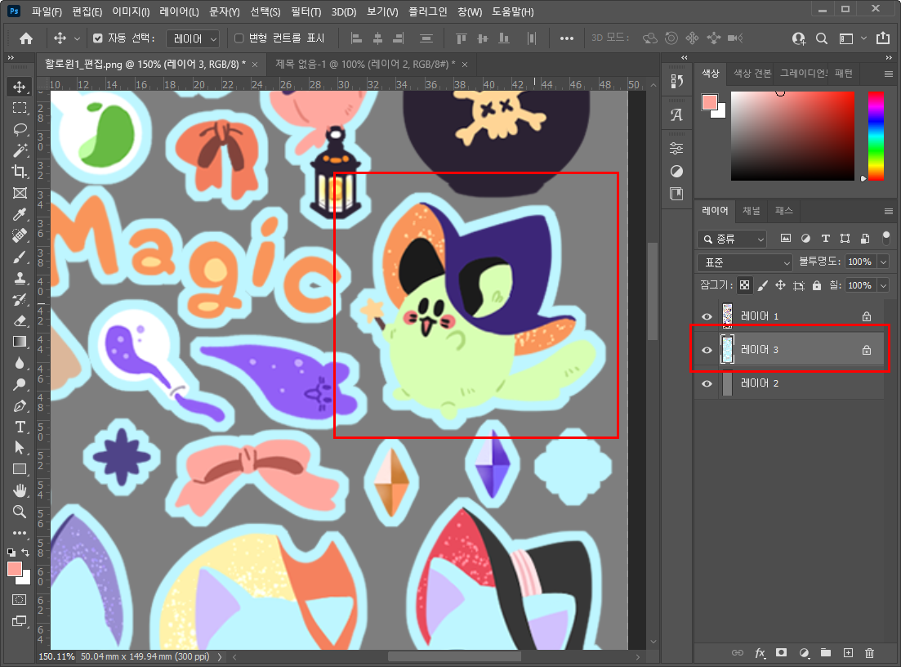
Task: Hide 레이어 2 with its eye icon
Action: pos(707,383)
